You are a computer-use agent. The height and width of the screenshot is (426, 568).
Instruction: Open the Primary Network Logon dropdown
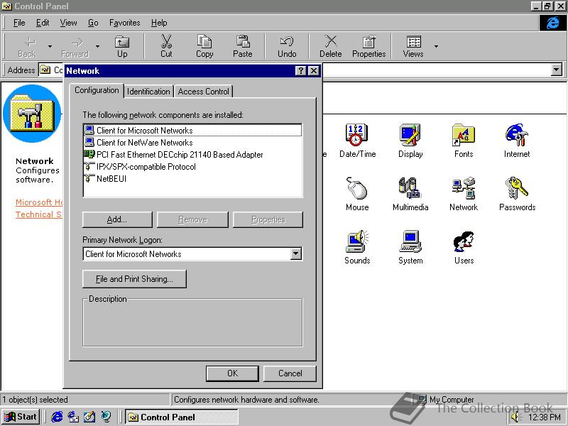(x=296, y=253)
